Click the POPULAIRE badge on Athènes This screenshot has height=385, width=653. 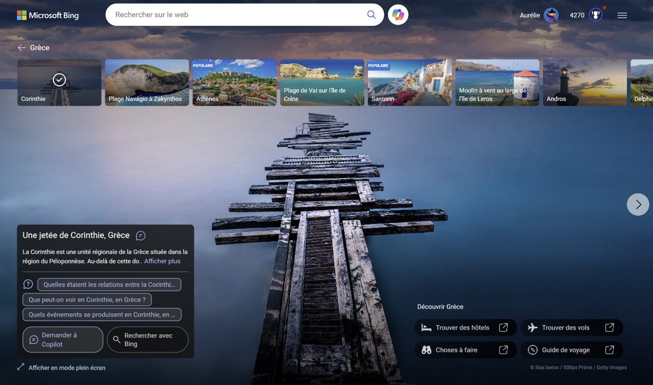(x=203, y=65)
